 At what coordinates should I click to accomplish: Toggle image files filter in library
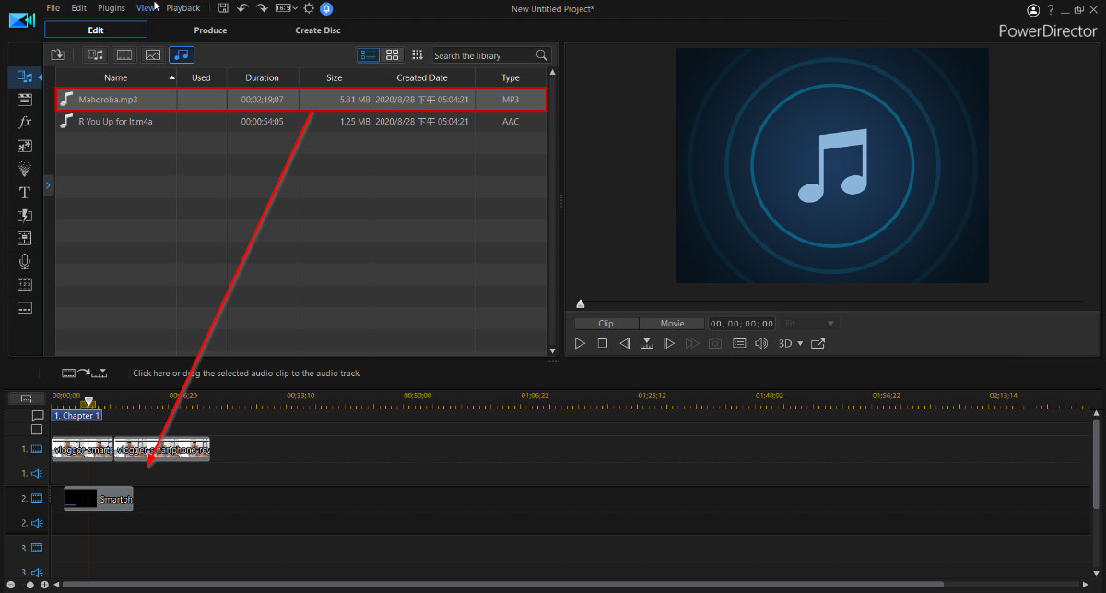pyautogui.click(x=153, y=55)
